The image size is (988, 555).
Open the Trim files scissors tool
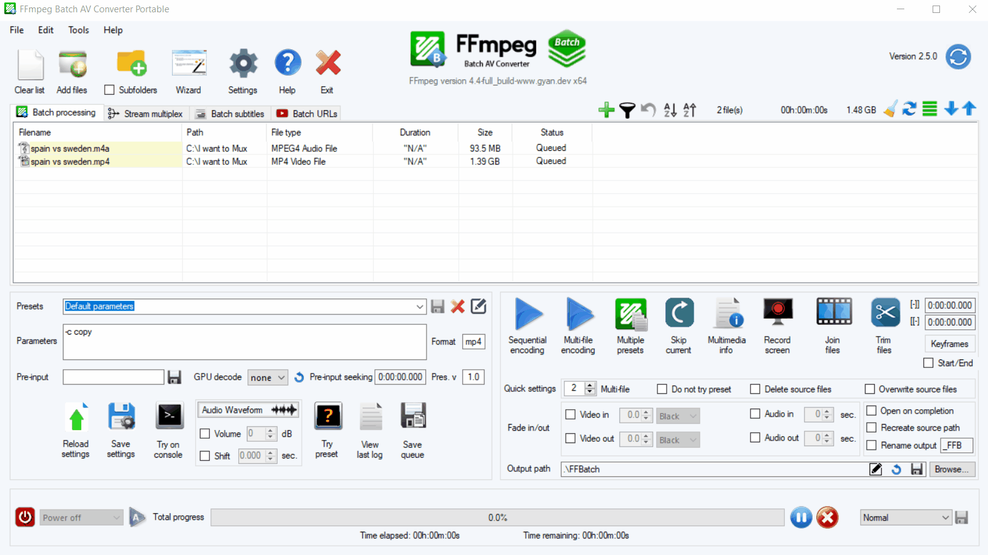[x=885, y=313]
